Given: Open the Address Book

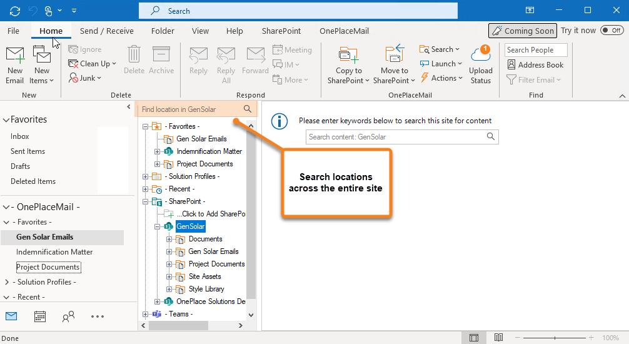Looking at the screenshot, I should tap(535, 64).
